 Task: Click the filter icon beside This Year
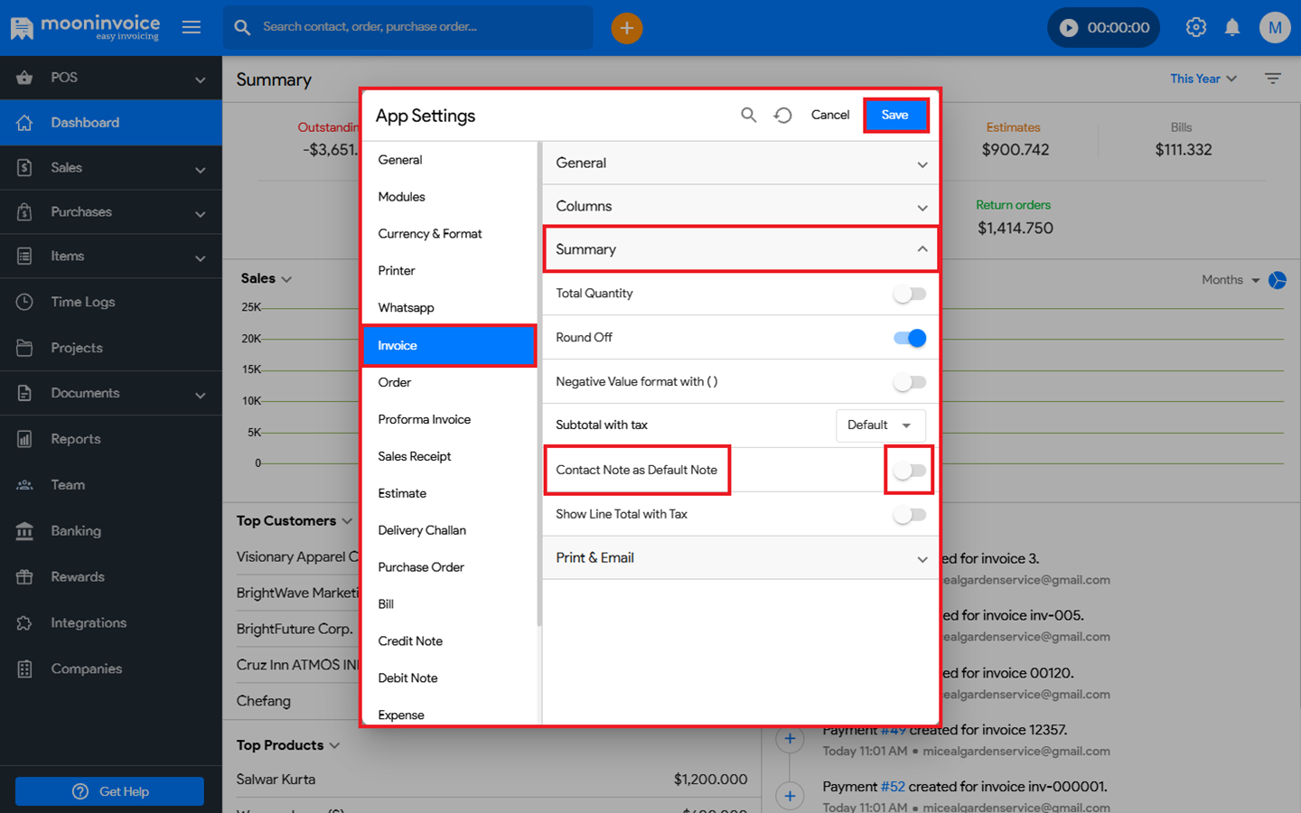click(1273, 79)
